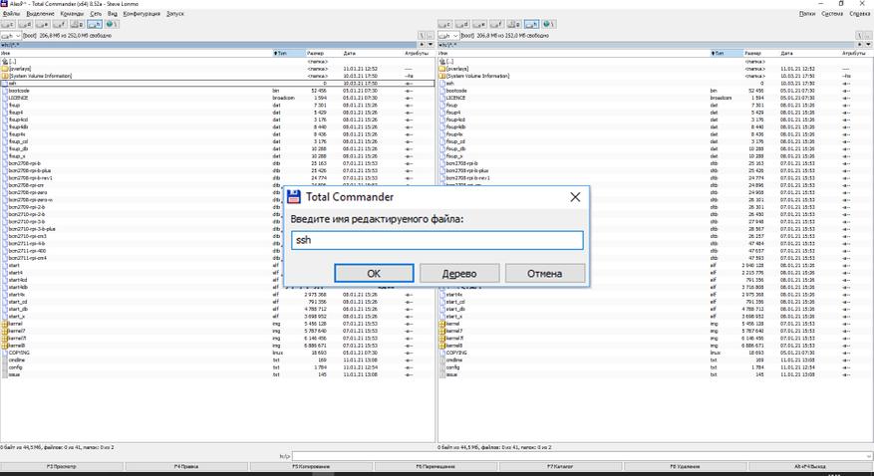The image size is (874, 476).
Task: Cancel the dialog with Отмена
Action: [544, 274]
